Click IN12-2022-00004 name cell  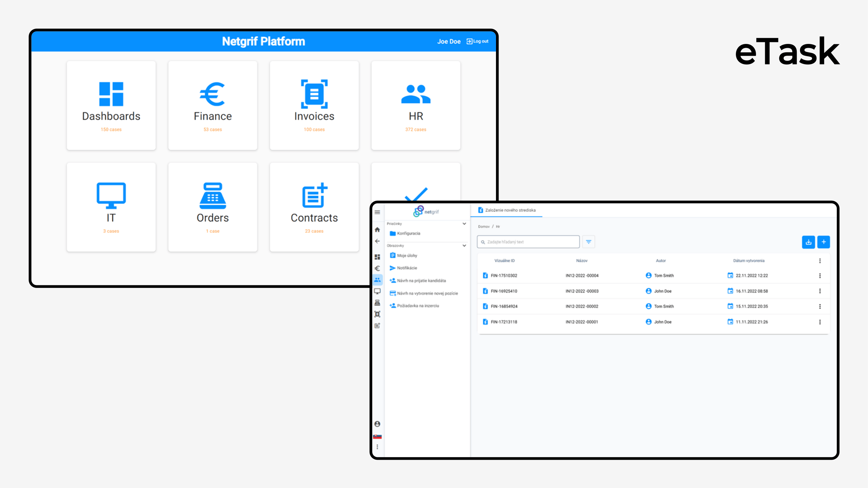coord(582,276)
